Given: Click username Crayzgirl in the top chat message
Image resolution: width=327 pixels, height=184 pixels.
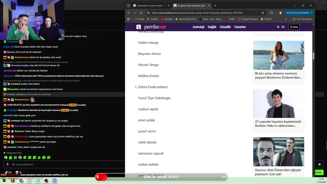Looking at the screenshot, I should tap(12, 41).
